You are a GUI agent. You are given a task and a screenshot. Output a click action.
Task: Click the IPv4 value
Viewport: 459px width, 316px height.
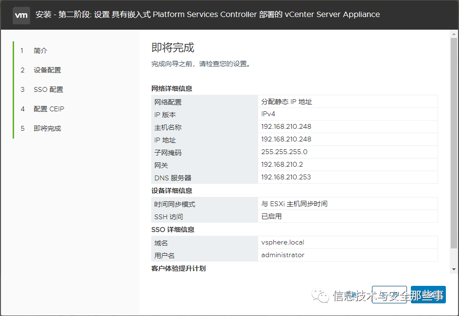[268, 114]
